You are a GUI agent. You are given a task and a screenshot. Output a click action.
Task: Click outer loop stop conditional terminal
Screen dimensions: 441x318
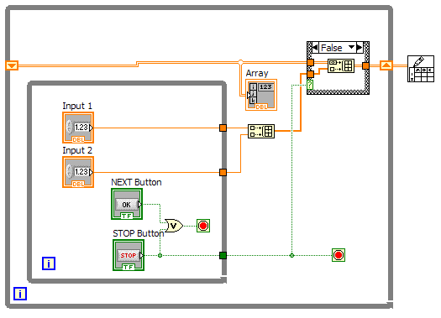[339, 255]
